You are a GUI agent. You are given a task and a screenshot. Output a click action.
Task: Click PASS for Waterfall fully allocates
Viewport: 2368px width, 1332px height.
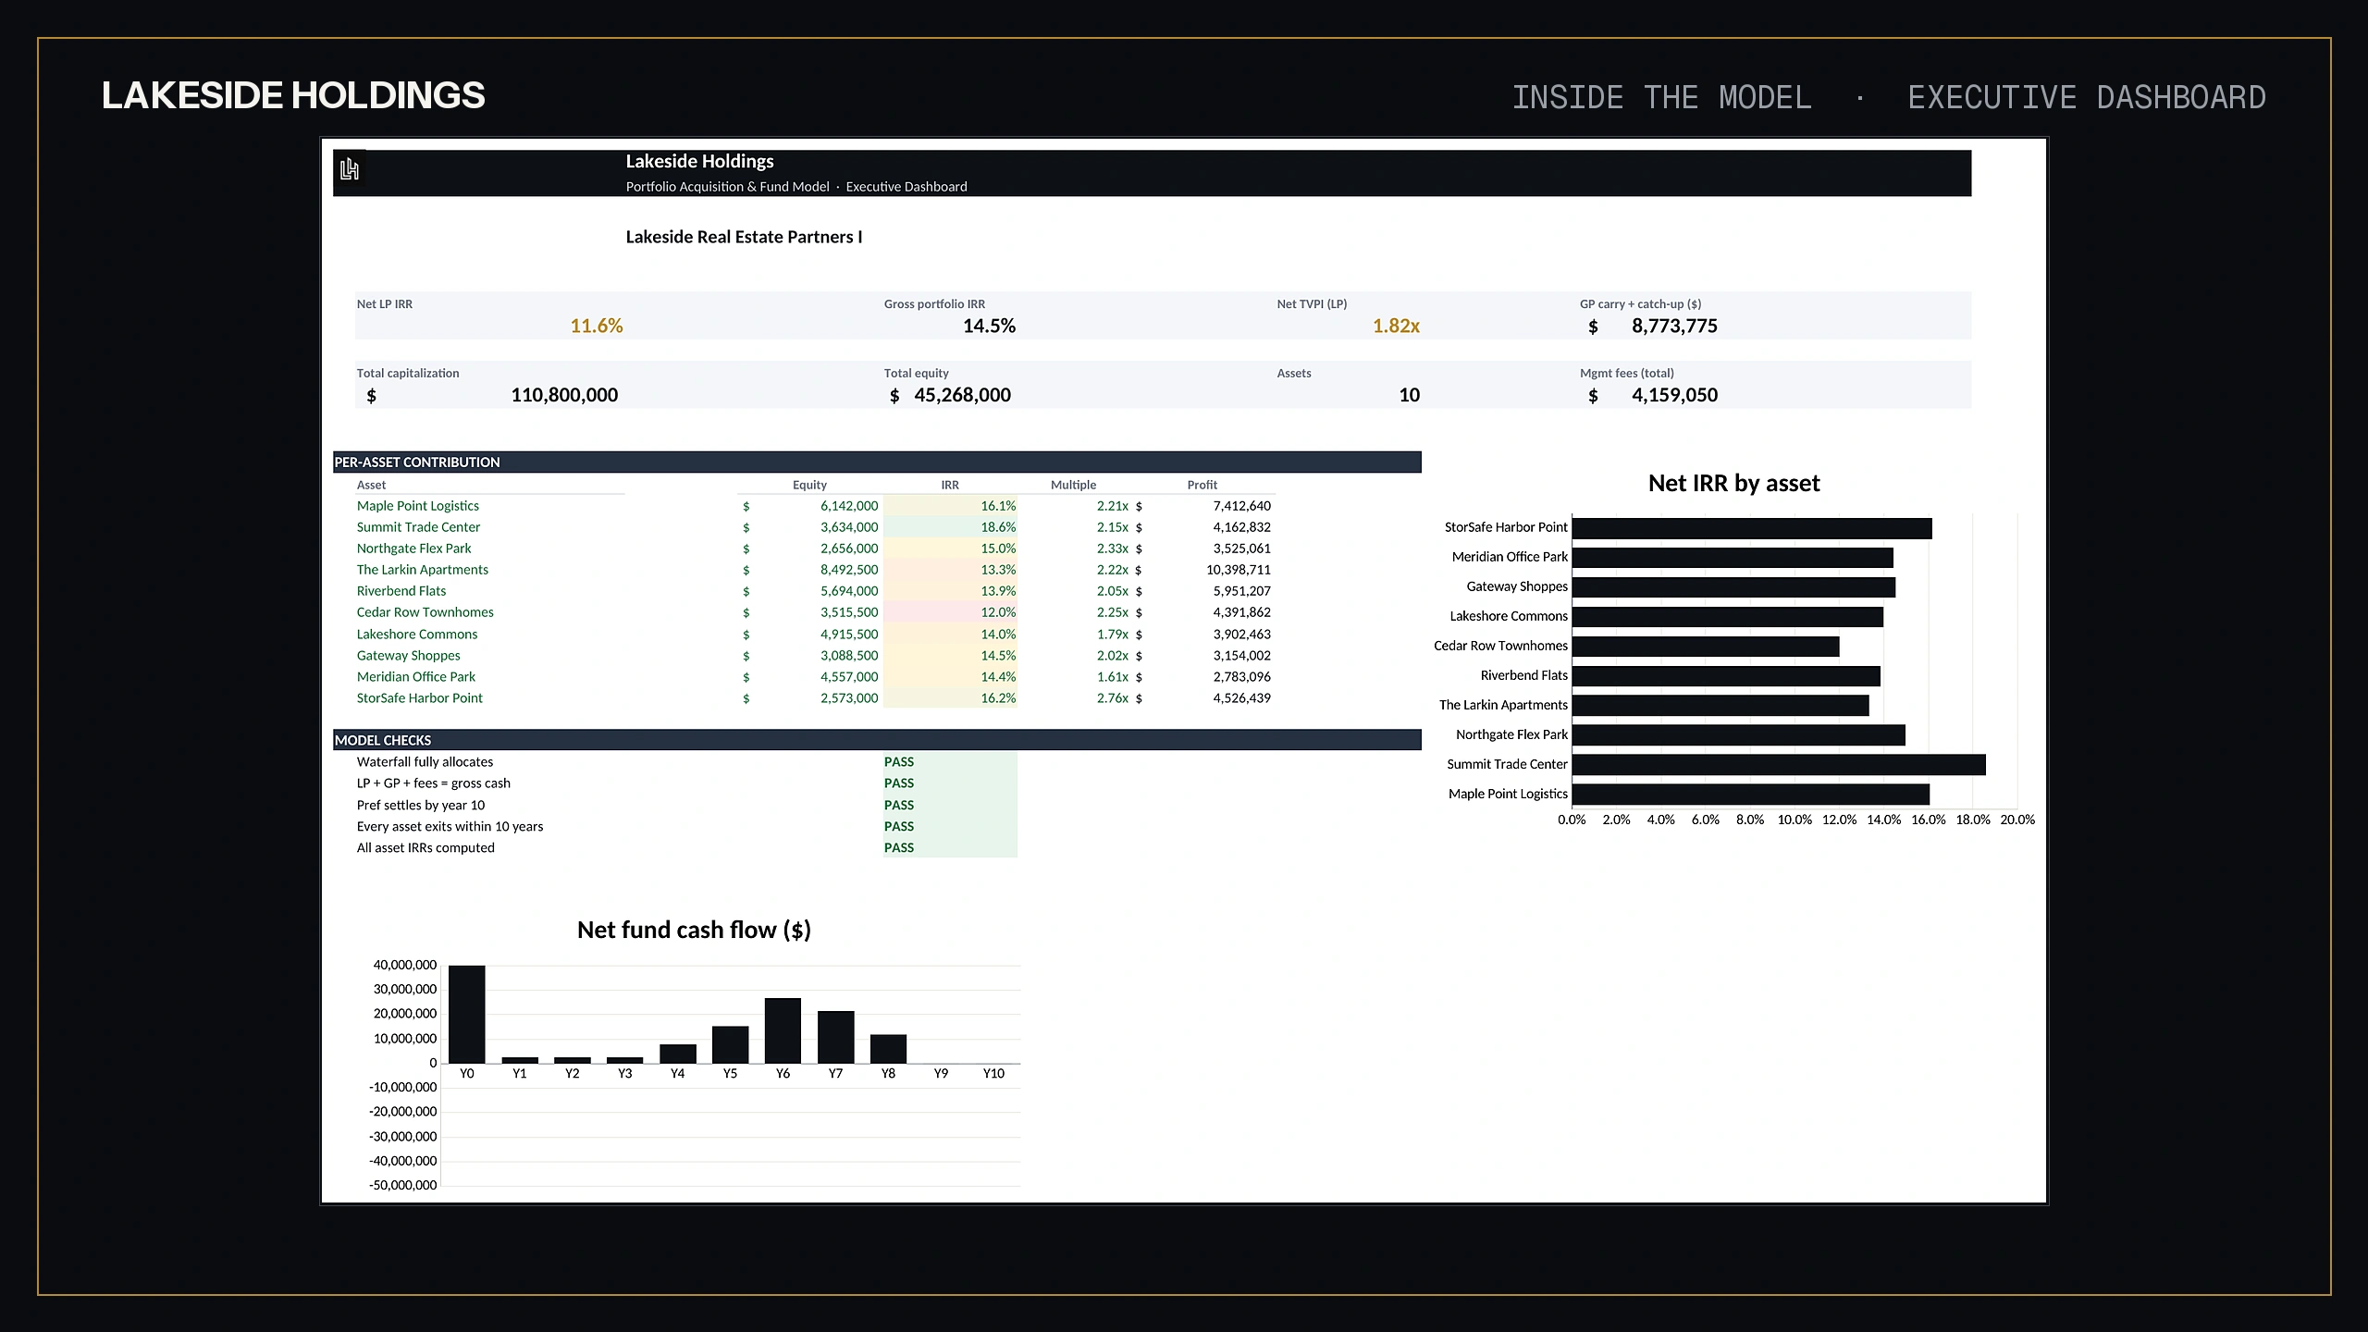click(898, 762)
